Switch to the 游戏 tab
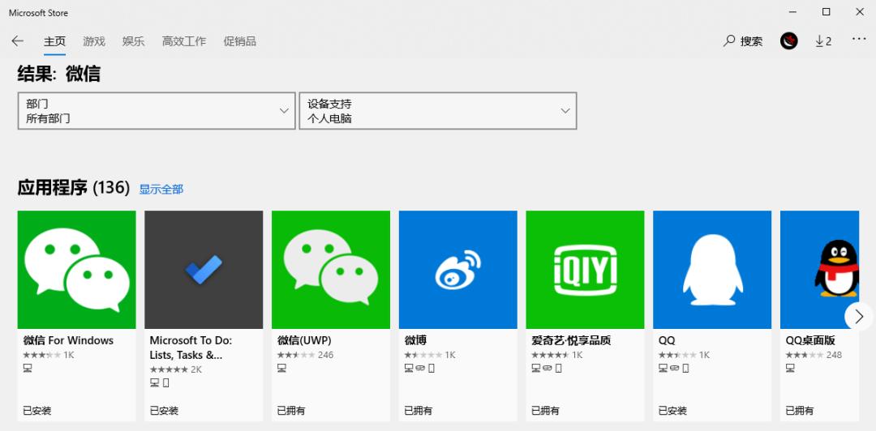876x431 pixels. [94, 41]
